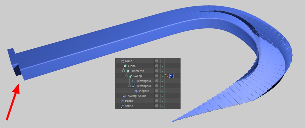Image resolution: width=305 pixels, height=128 pixels.
Task: Select the "Passo" object name
Action: [129, 101]
